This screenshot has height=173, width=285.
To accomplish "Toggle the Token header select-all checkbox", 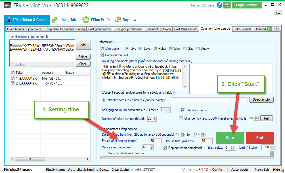I will [x=12, y=73].
